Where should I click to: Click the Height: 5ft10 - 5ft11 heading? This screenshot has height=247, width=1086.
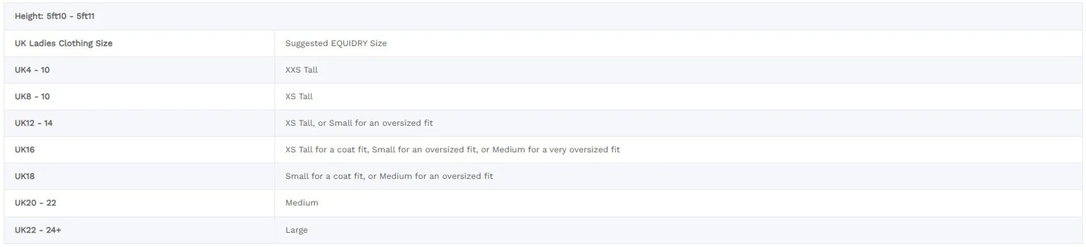54,16
